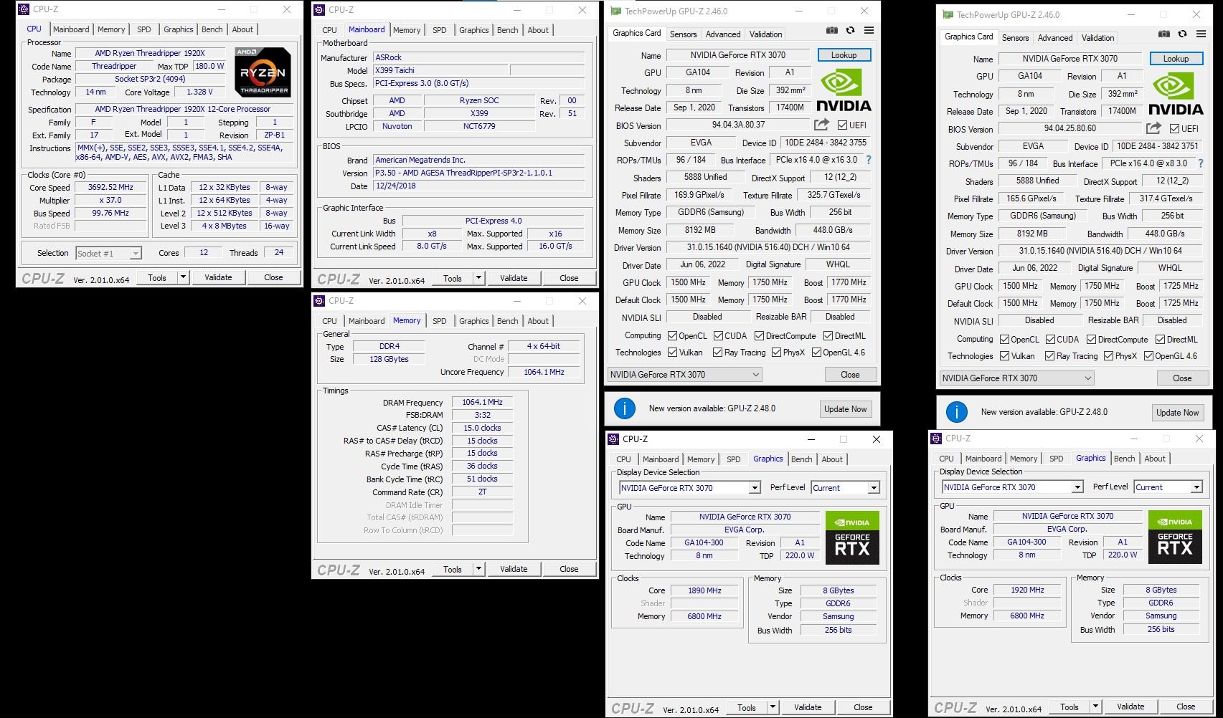Click Validate in CPU-Z Graphics with 1890 MHz core
This screenshot has height=718, width=1223.
(x=808, y=707)
